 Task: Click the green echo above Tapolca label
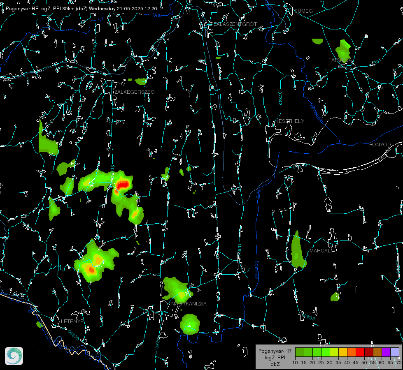click(x=343, y=51)
